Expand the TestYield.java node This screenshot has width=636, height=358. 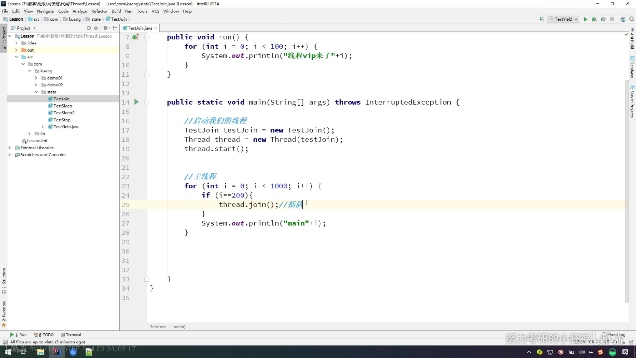click(43, 126)
